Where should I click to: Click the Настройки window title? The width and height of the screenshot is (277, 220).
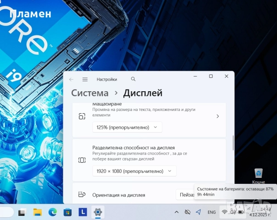(107, 79)
